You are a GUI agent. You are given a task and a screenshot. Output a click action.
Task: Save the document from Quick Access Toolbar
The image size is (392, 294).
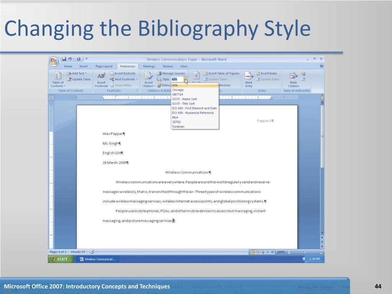tap(64, 59)
